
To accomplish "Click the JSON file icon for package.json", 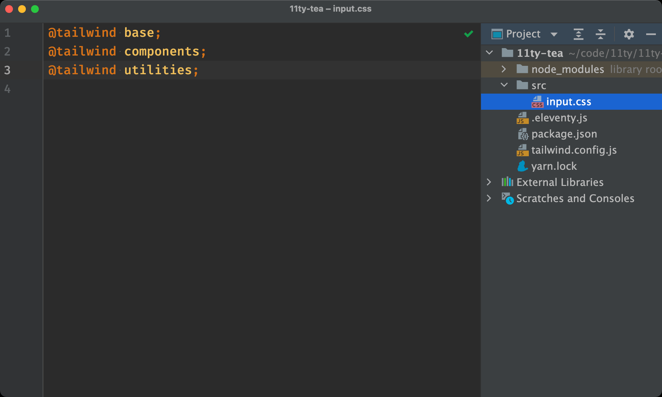I will click(x=523, y=134).
